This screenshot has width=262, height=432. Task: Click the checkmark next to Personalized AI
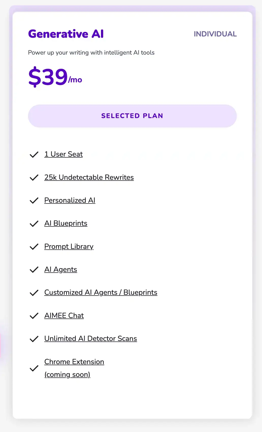click(x=34, y=201)
